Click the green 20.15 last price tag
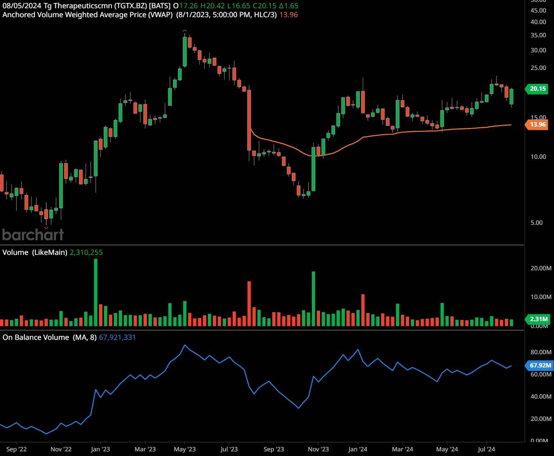The height and width of the screenshot is (456, 554). [537, 89]
